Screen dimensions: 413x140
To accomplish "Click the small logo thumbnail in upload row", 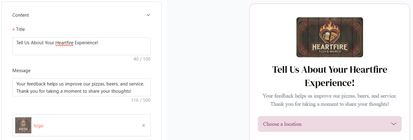I will pos(23,125).
